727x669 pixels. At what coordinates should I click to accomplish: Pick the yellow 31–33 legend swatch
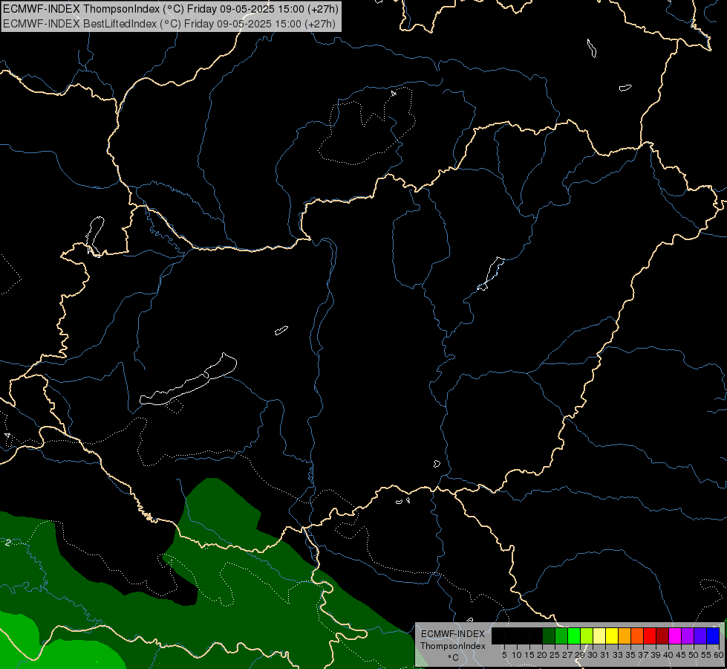click(x=612, y=636)
